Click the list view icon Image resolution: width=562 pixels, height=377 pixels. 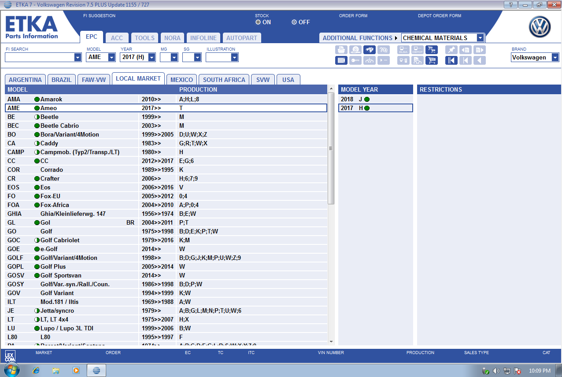[341, 60]
